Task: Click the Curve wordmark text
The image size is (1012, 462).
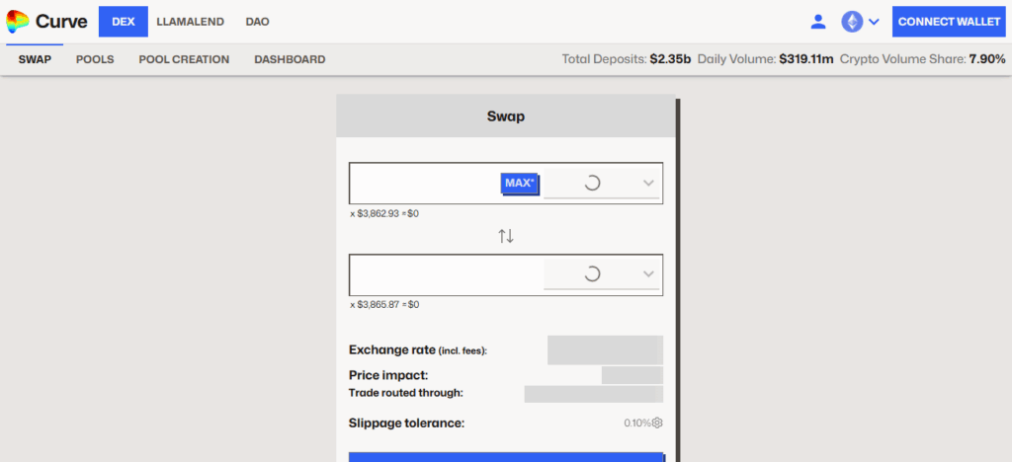Action: click(61, 22)
